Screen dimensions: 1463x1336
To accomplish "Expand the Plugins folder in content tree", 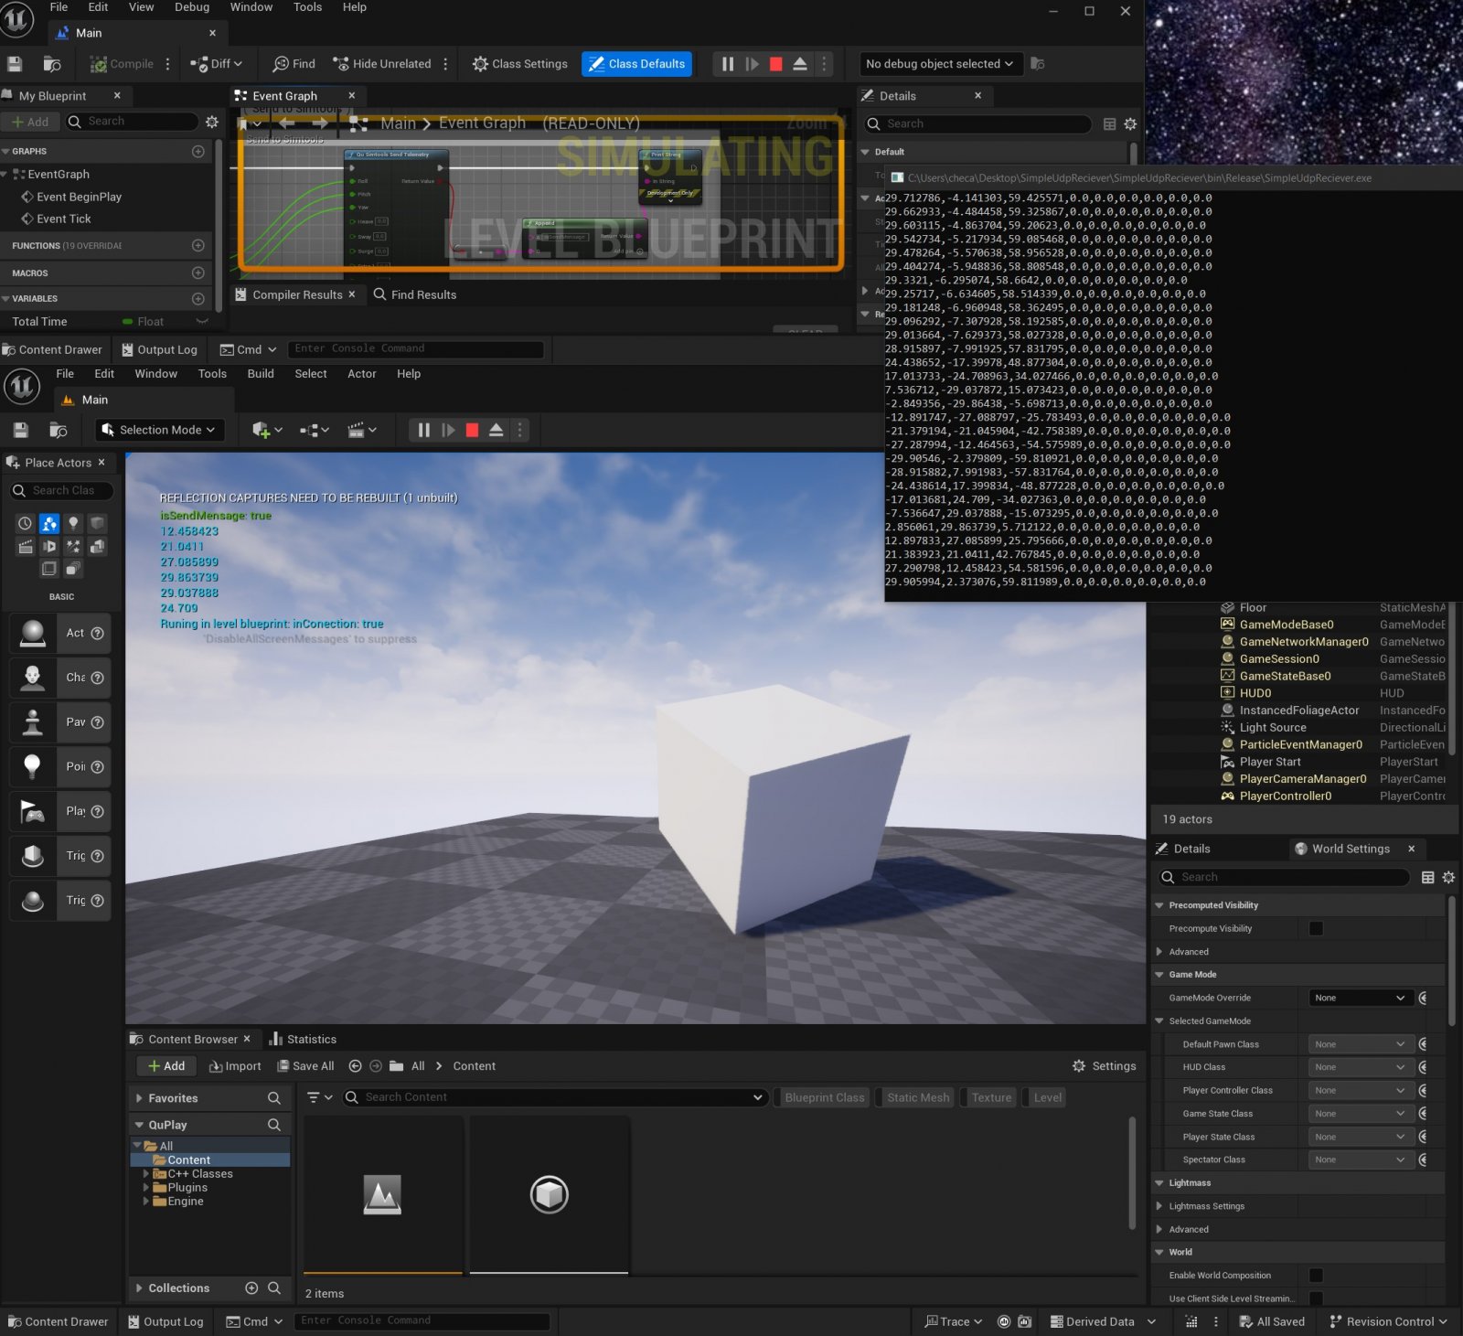I will [145, 1188].
